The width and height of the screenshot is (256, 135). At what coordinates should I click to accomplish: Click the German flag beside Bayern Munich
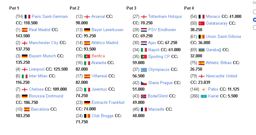coord(25,56)
